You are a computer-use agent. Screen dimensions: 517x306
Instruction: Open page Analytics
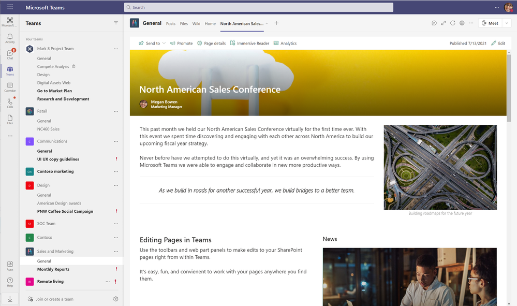pyautogui.click(x=285, y=43)
